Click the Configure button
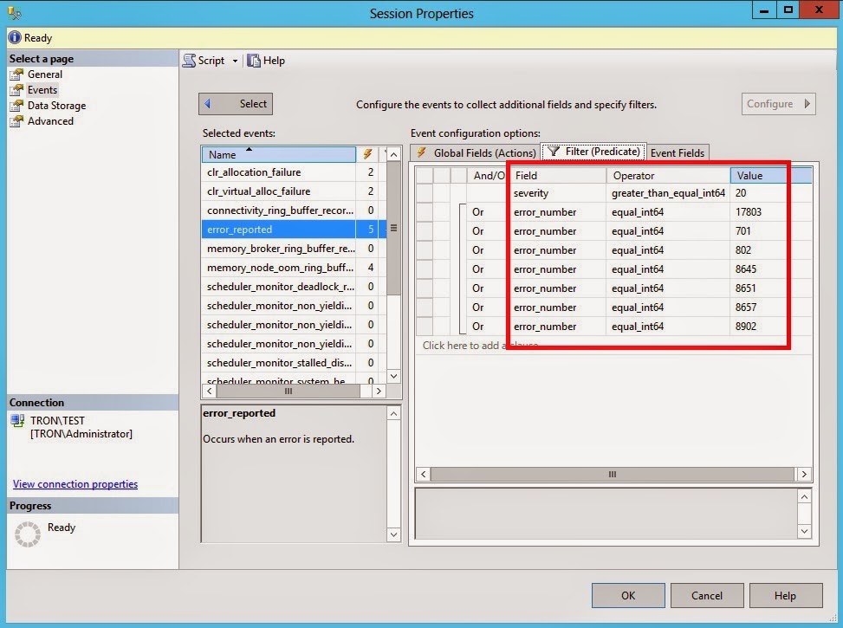Image resolution: width=843 pixels, height=628 pixels. click(778, 104)
